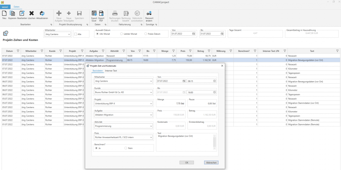Click the Aktualisieren refresh icon
The image size is (341, 170).
click(x=42, y=13)
